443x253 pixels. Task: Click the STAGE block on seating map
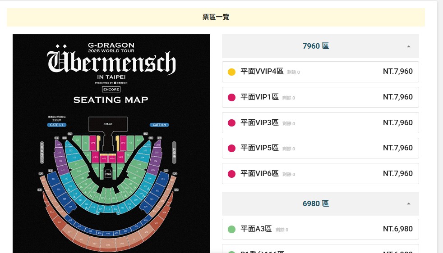pyautogui.click(x=108, y=124)
